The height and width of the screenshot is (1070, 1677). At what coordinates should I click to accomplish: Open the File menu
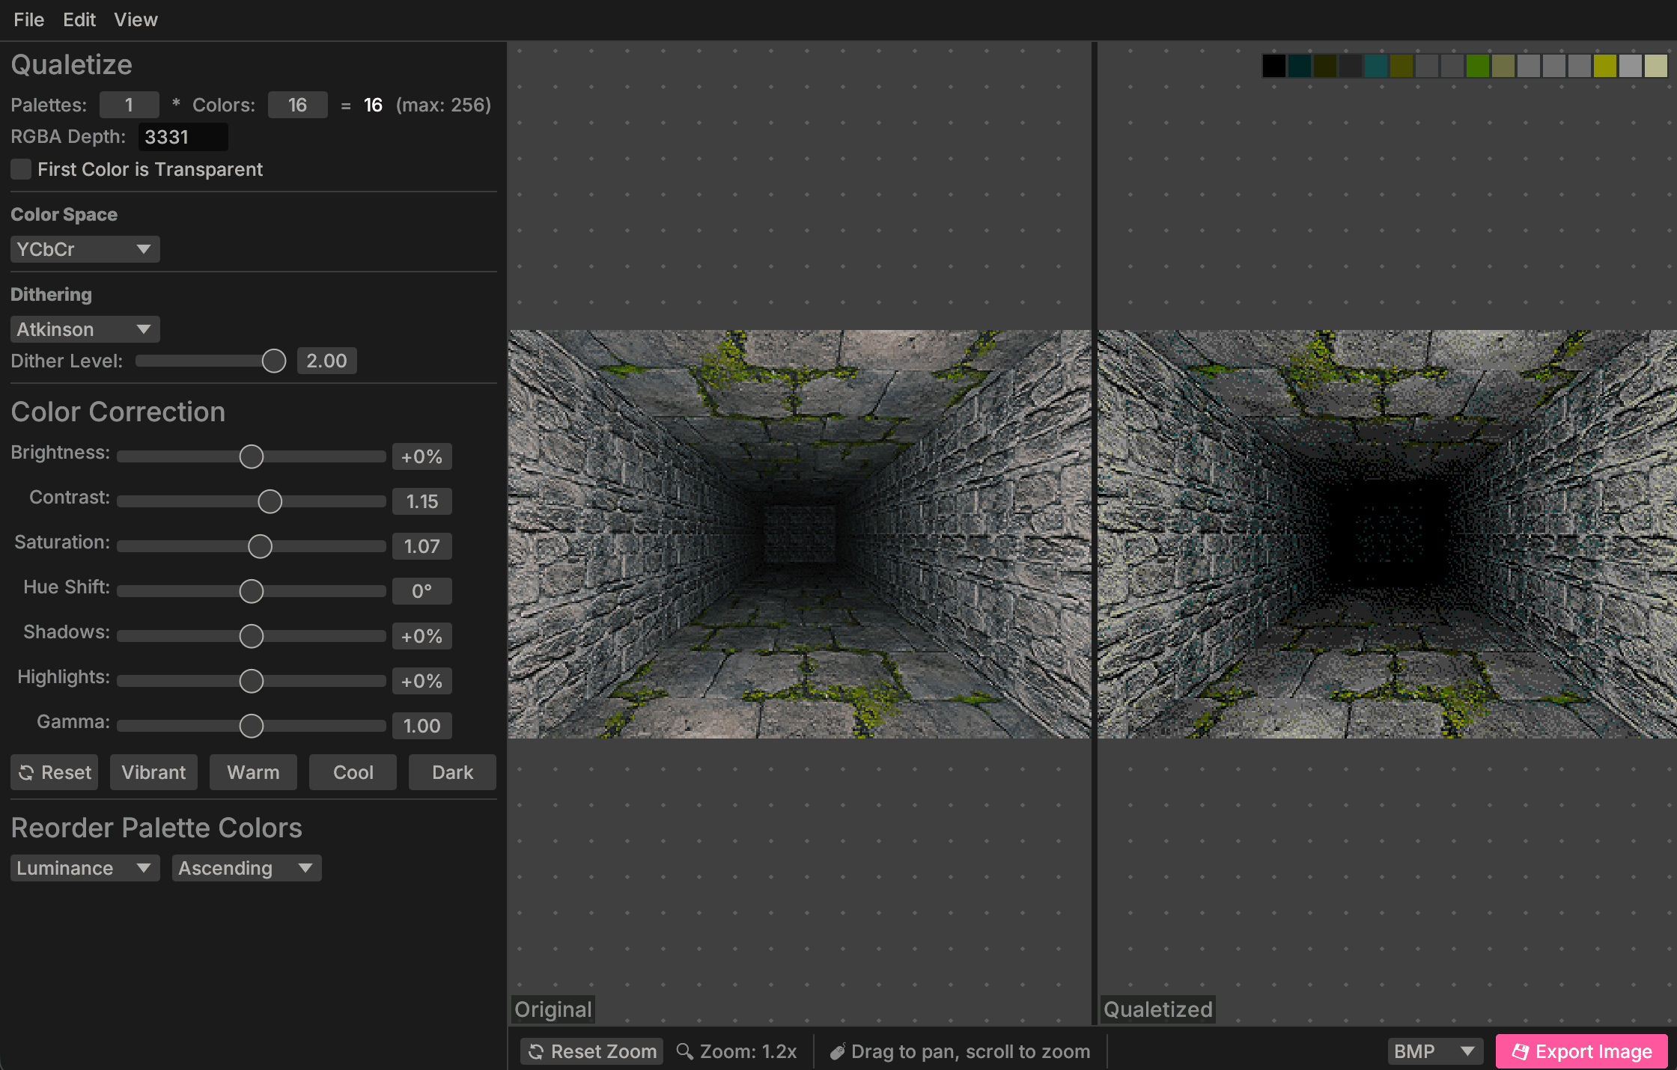pyautogui.click(x=28, y=19)
